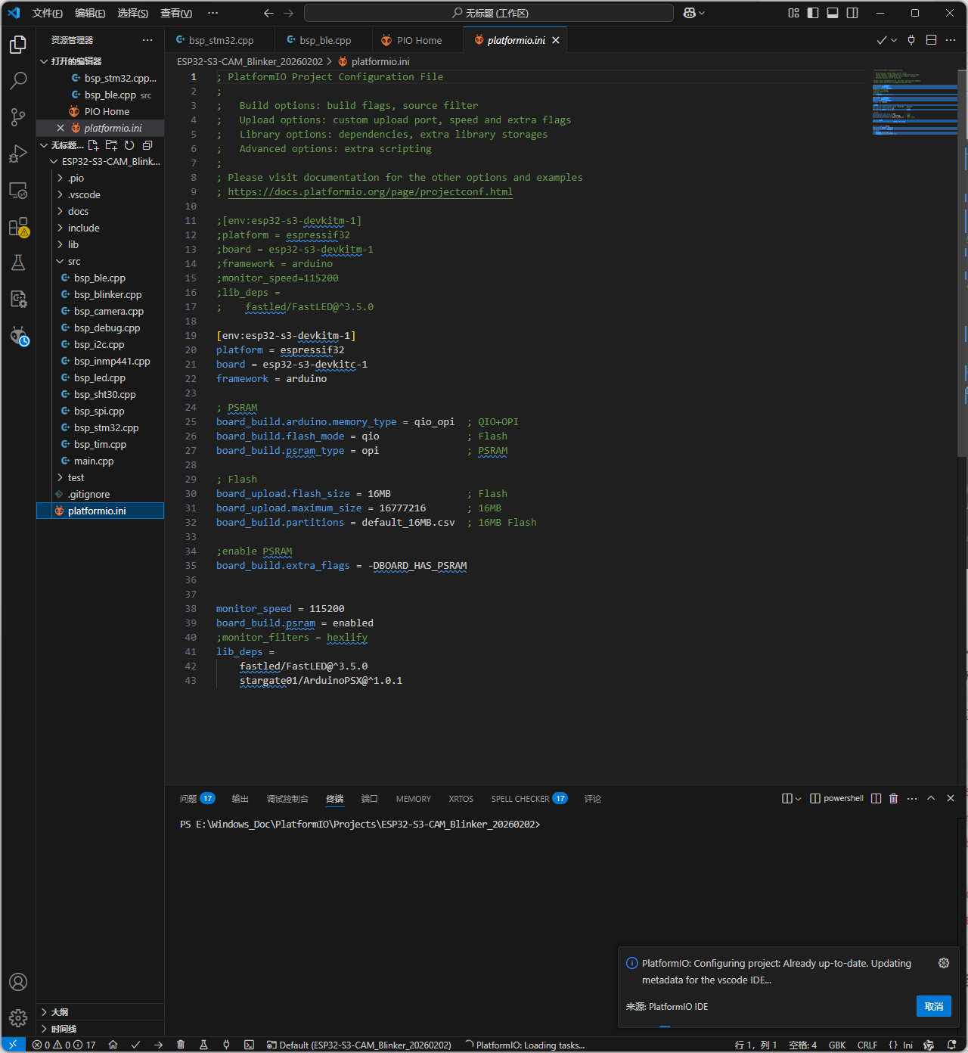This screenshot has height=1053, width=968.
Task: Toggle the bottom panel layout button
Action: [x=833, y=13]
